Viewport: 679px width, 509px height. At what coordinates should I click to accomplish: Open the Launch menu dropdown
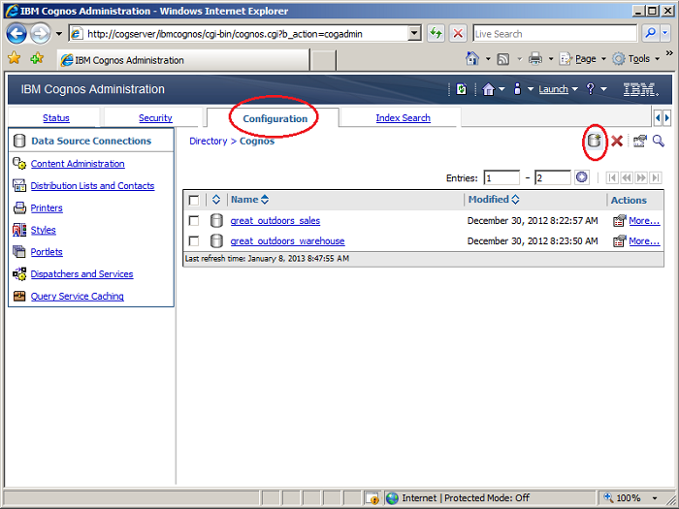(x=574, y=89)
